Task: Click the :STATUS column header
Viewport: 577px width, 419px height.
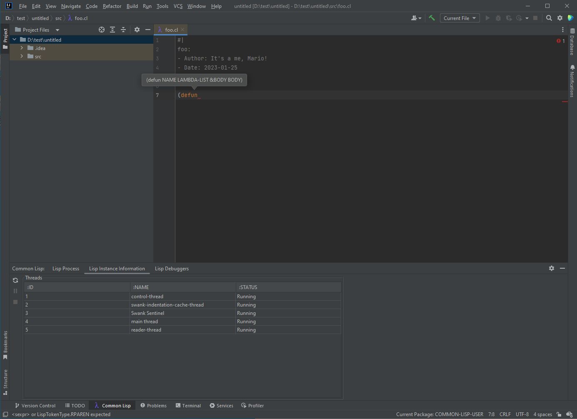Action: [288, 287]
